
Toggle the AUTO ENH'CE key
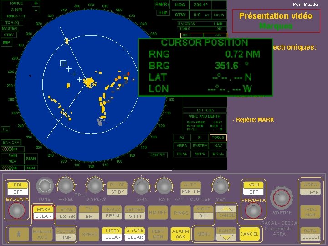(x=191, y=188)
